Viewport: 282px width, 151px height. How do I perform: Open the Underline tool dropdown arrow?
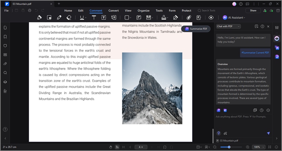86,18
